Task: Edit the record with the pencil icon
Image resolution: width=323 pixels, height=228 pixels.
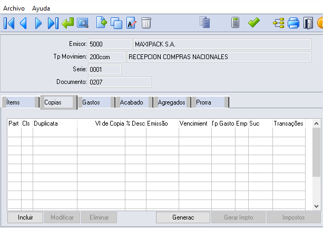Action: [x=131, y=23]
